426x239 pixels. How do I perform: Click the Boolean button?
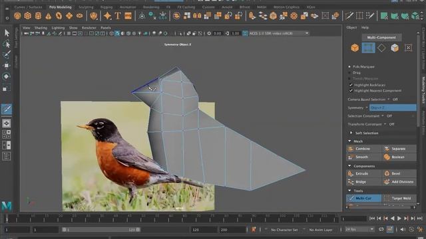pos(399,157)
